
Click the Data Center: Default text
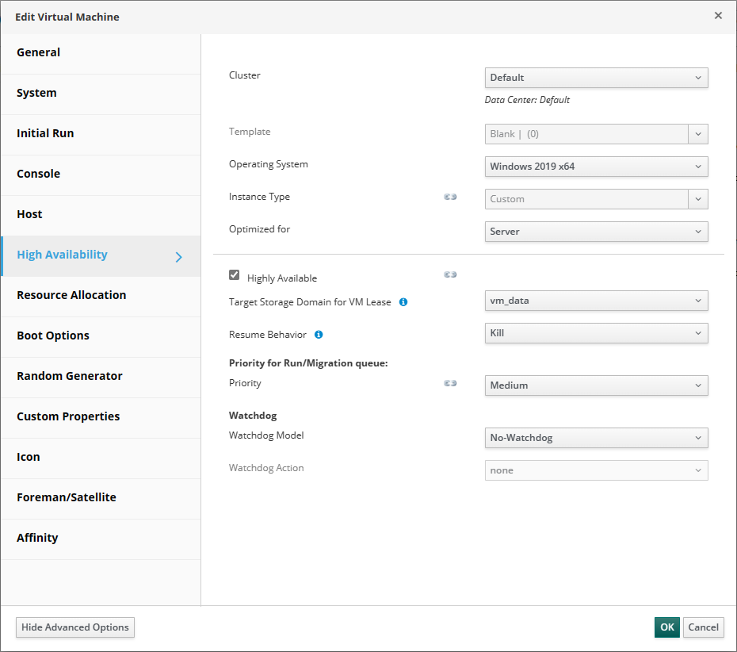click(x=527, y=100)
